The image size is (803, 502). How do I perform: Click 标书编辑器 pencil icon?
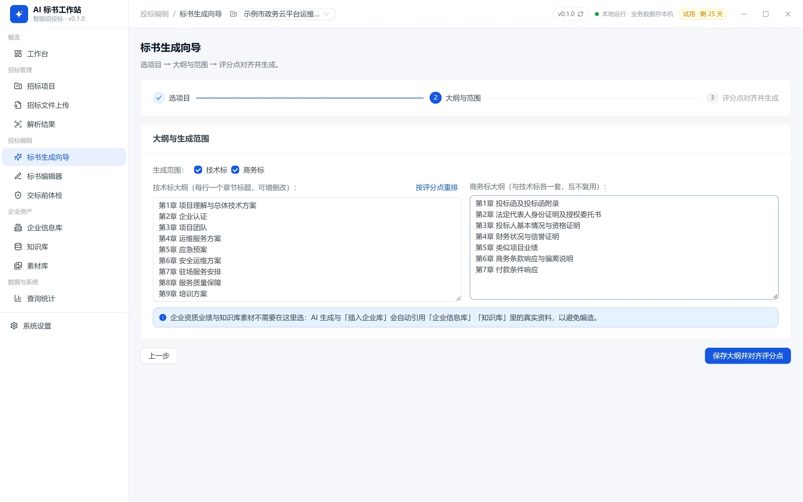pyautogui.click(x=18, y=176)
